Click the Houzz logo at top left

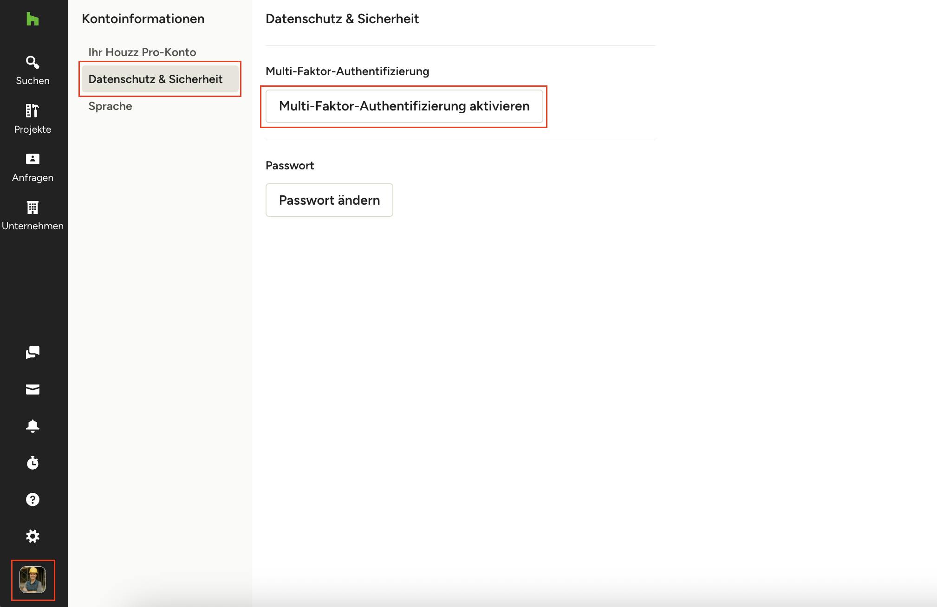click(x=32, y=19)
